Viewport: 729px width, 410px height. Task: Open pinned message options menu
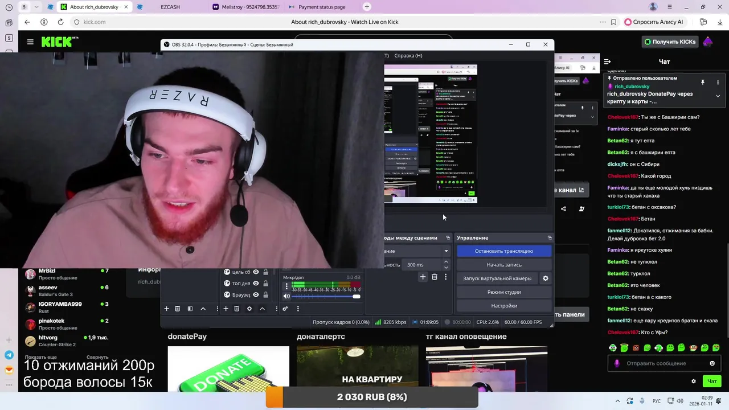tap(718, 83)
